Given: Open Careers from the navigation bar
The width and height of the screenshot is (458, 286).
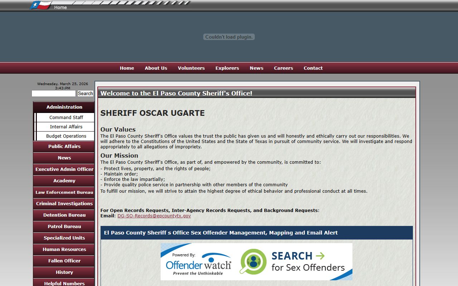Looking at the screenshot, I should [283, 68].
